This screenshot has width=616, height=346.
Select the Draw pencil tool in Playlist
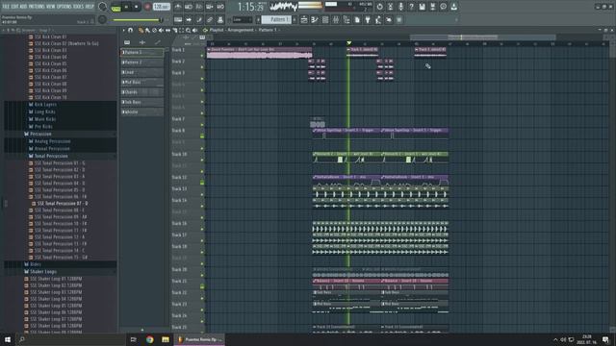(x=141, y=30)
